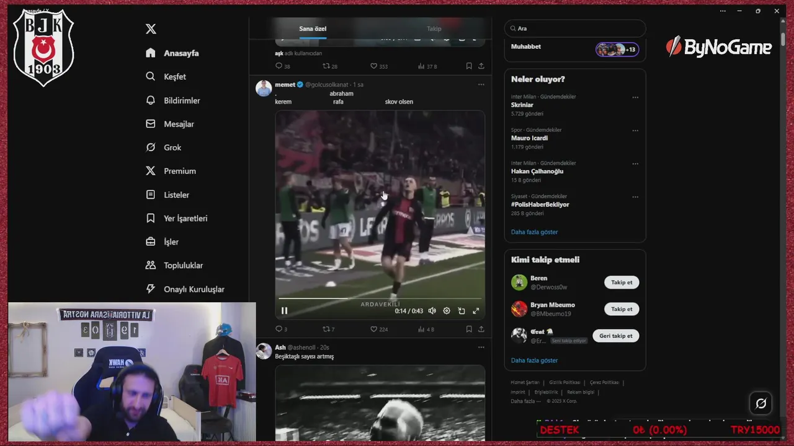Image resolution: width=794 pixels, height=446 pixels.
Task: Open more options for Skriniar trend
Action: [x=635, y=97]
